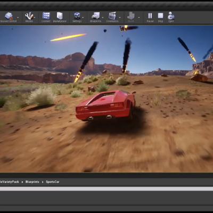This screenshot has height=213, width=213.
Task: Select the SportsCar folder in breadcrumb
Action: pyautogui.click(x=53, y=182)
